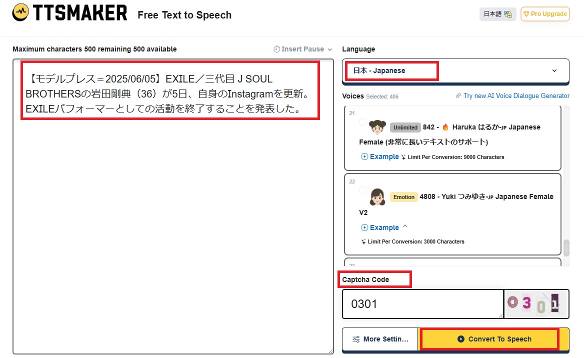Click the Selected: 406 voices count
The width and height of the screenshot is (584, 358).
382,97
